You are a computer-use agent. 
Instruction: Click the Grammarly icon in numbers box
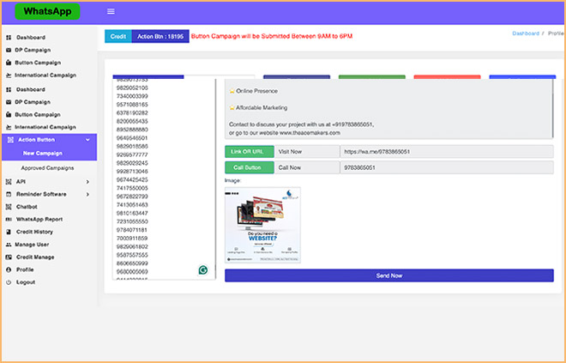(203, 269)
